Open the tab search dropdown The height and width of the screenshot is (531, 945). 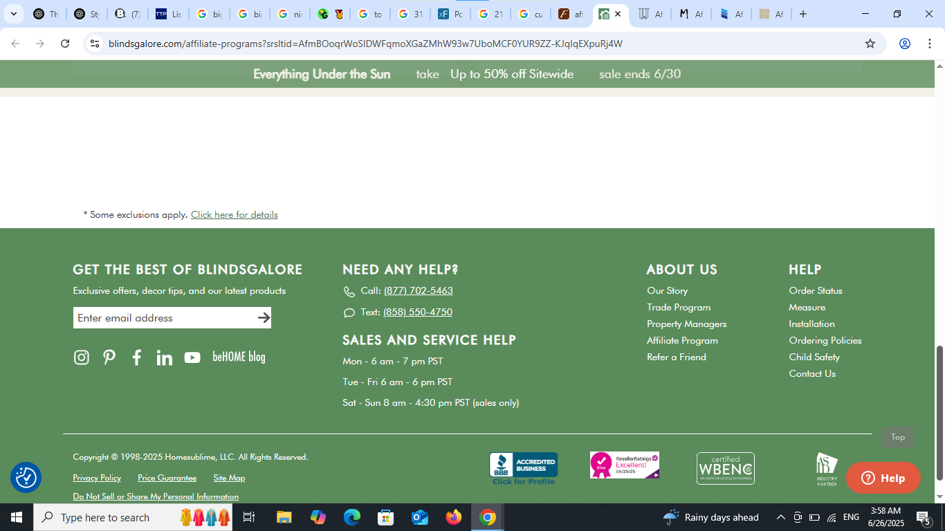click(13, 14)
